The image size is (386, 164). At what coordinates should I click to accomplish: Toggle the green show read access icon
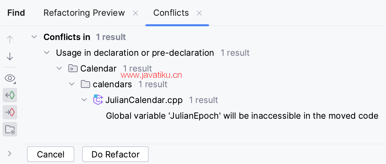10,95
